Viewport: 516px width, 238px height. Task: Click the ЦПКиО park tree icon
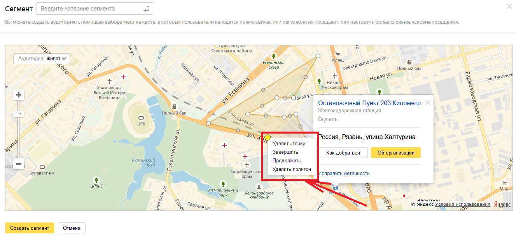click(96, 180)
